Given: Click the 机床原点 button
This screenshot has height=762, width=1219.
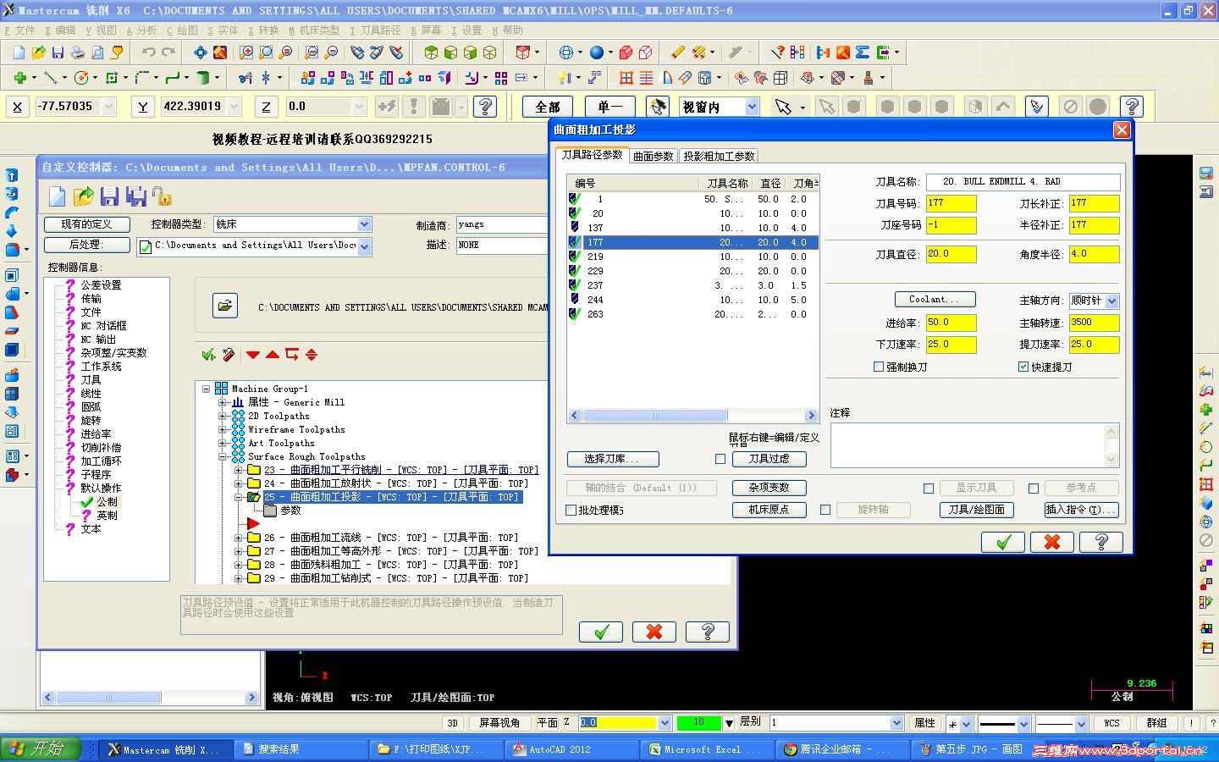Looking at the screenshot, I should [769, 510].
